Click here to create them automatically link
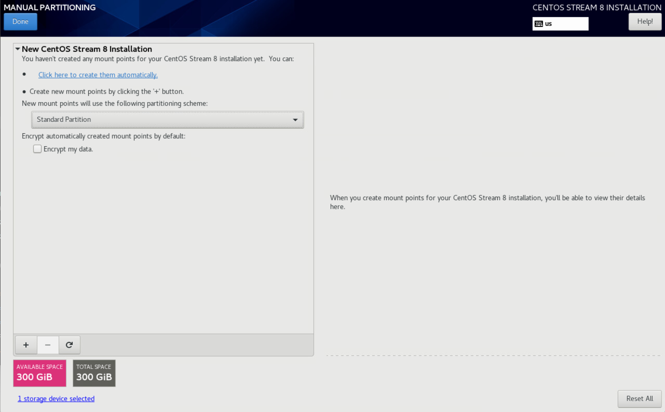This screenshot has width=665, height=412. (98, 75)
